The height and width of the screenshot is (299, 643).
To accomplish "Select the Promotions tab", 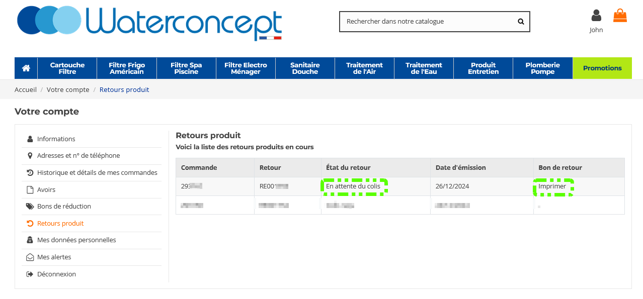I will coord(602,68).
